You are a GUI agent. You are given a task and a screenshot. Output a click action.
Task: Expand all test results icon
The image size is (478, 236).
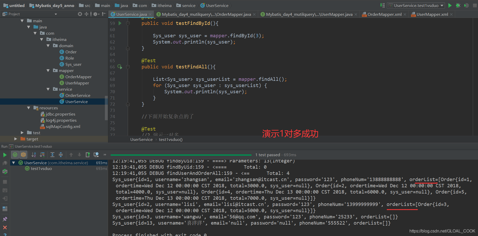(52, 155)
